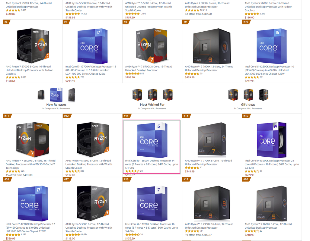Open the Ryzen 7 5700G product image

pyautogui.click(x=33, y=46)
